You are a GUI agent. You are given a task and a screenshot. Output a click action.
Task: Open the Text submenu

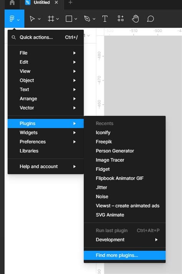46,89
